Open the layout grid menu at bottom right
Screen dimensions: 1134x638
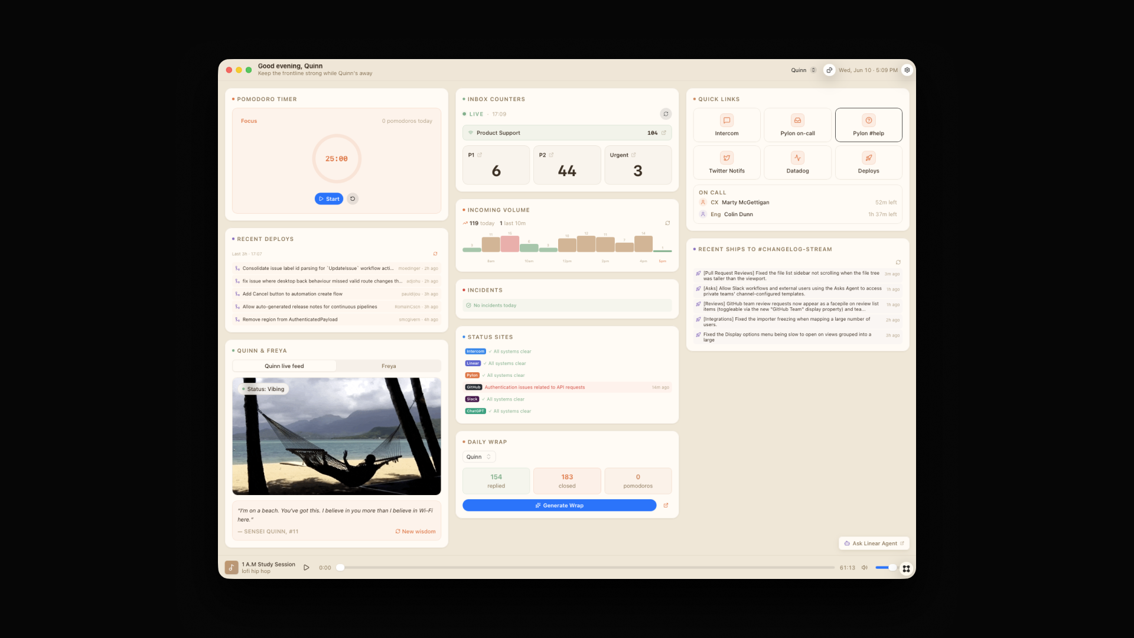(x=906, y=569)
